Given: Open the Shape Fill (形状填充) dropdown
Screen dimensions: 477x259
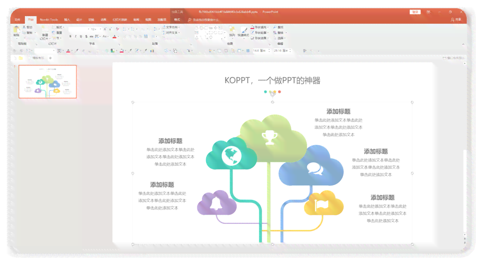Looking at the screenshot, I should pyautogui.click(x=259, y=27).
